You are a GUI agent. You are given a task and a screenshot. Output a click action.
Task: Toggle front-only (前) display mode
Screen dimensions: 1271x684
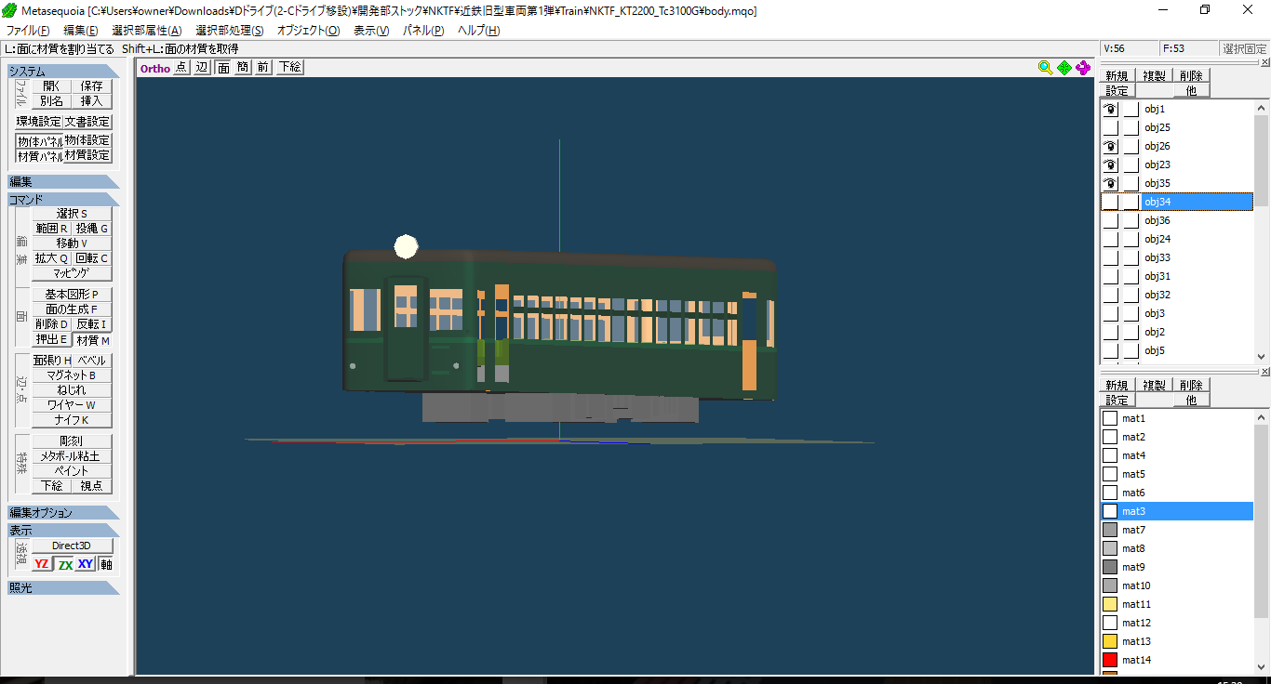coord(263,67)
